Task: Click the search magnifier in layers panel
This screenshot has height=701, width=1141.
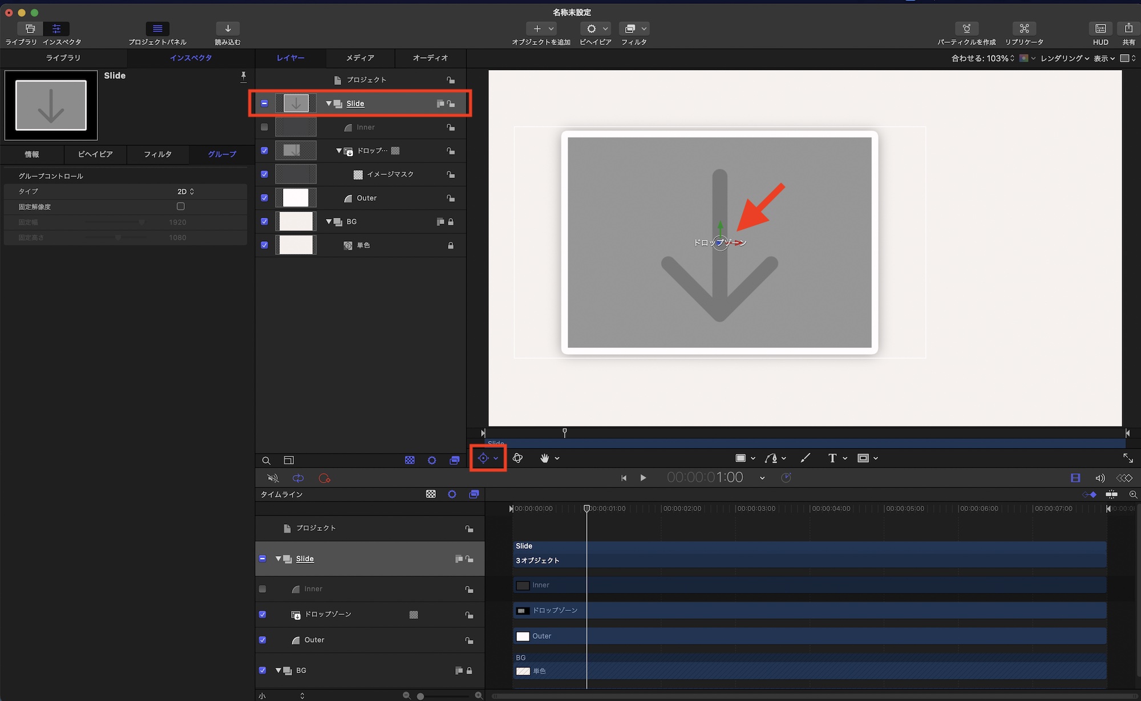Action: pos(266,460)
